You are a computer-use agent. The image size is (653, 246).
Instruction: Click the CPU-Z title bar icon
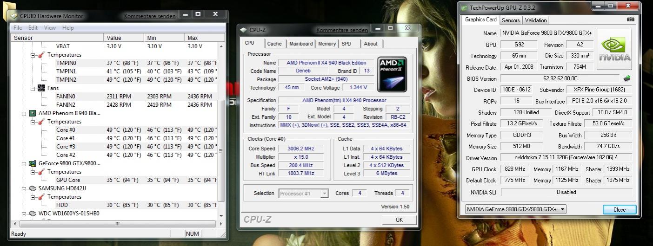pyautogui.click(x=244, y=30)
